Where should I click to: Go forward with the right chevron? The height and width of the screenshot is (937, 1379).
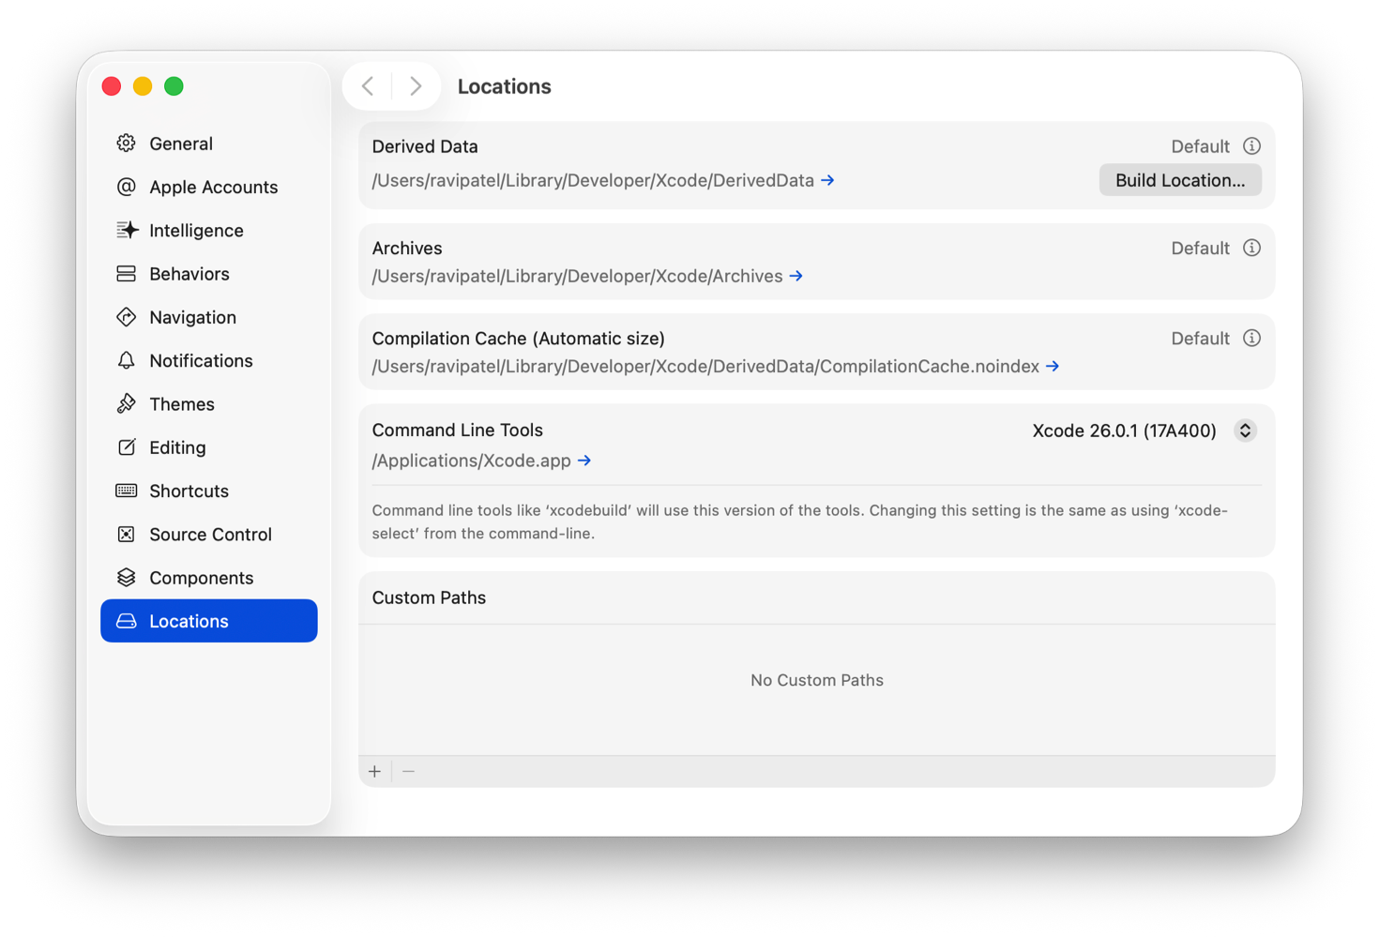tap(416, 86)
